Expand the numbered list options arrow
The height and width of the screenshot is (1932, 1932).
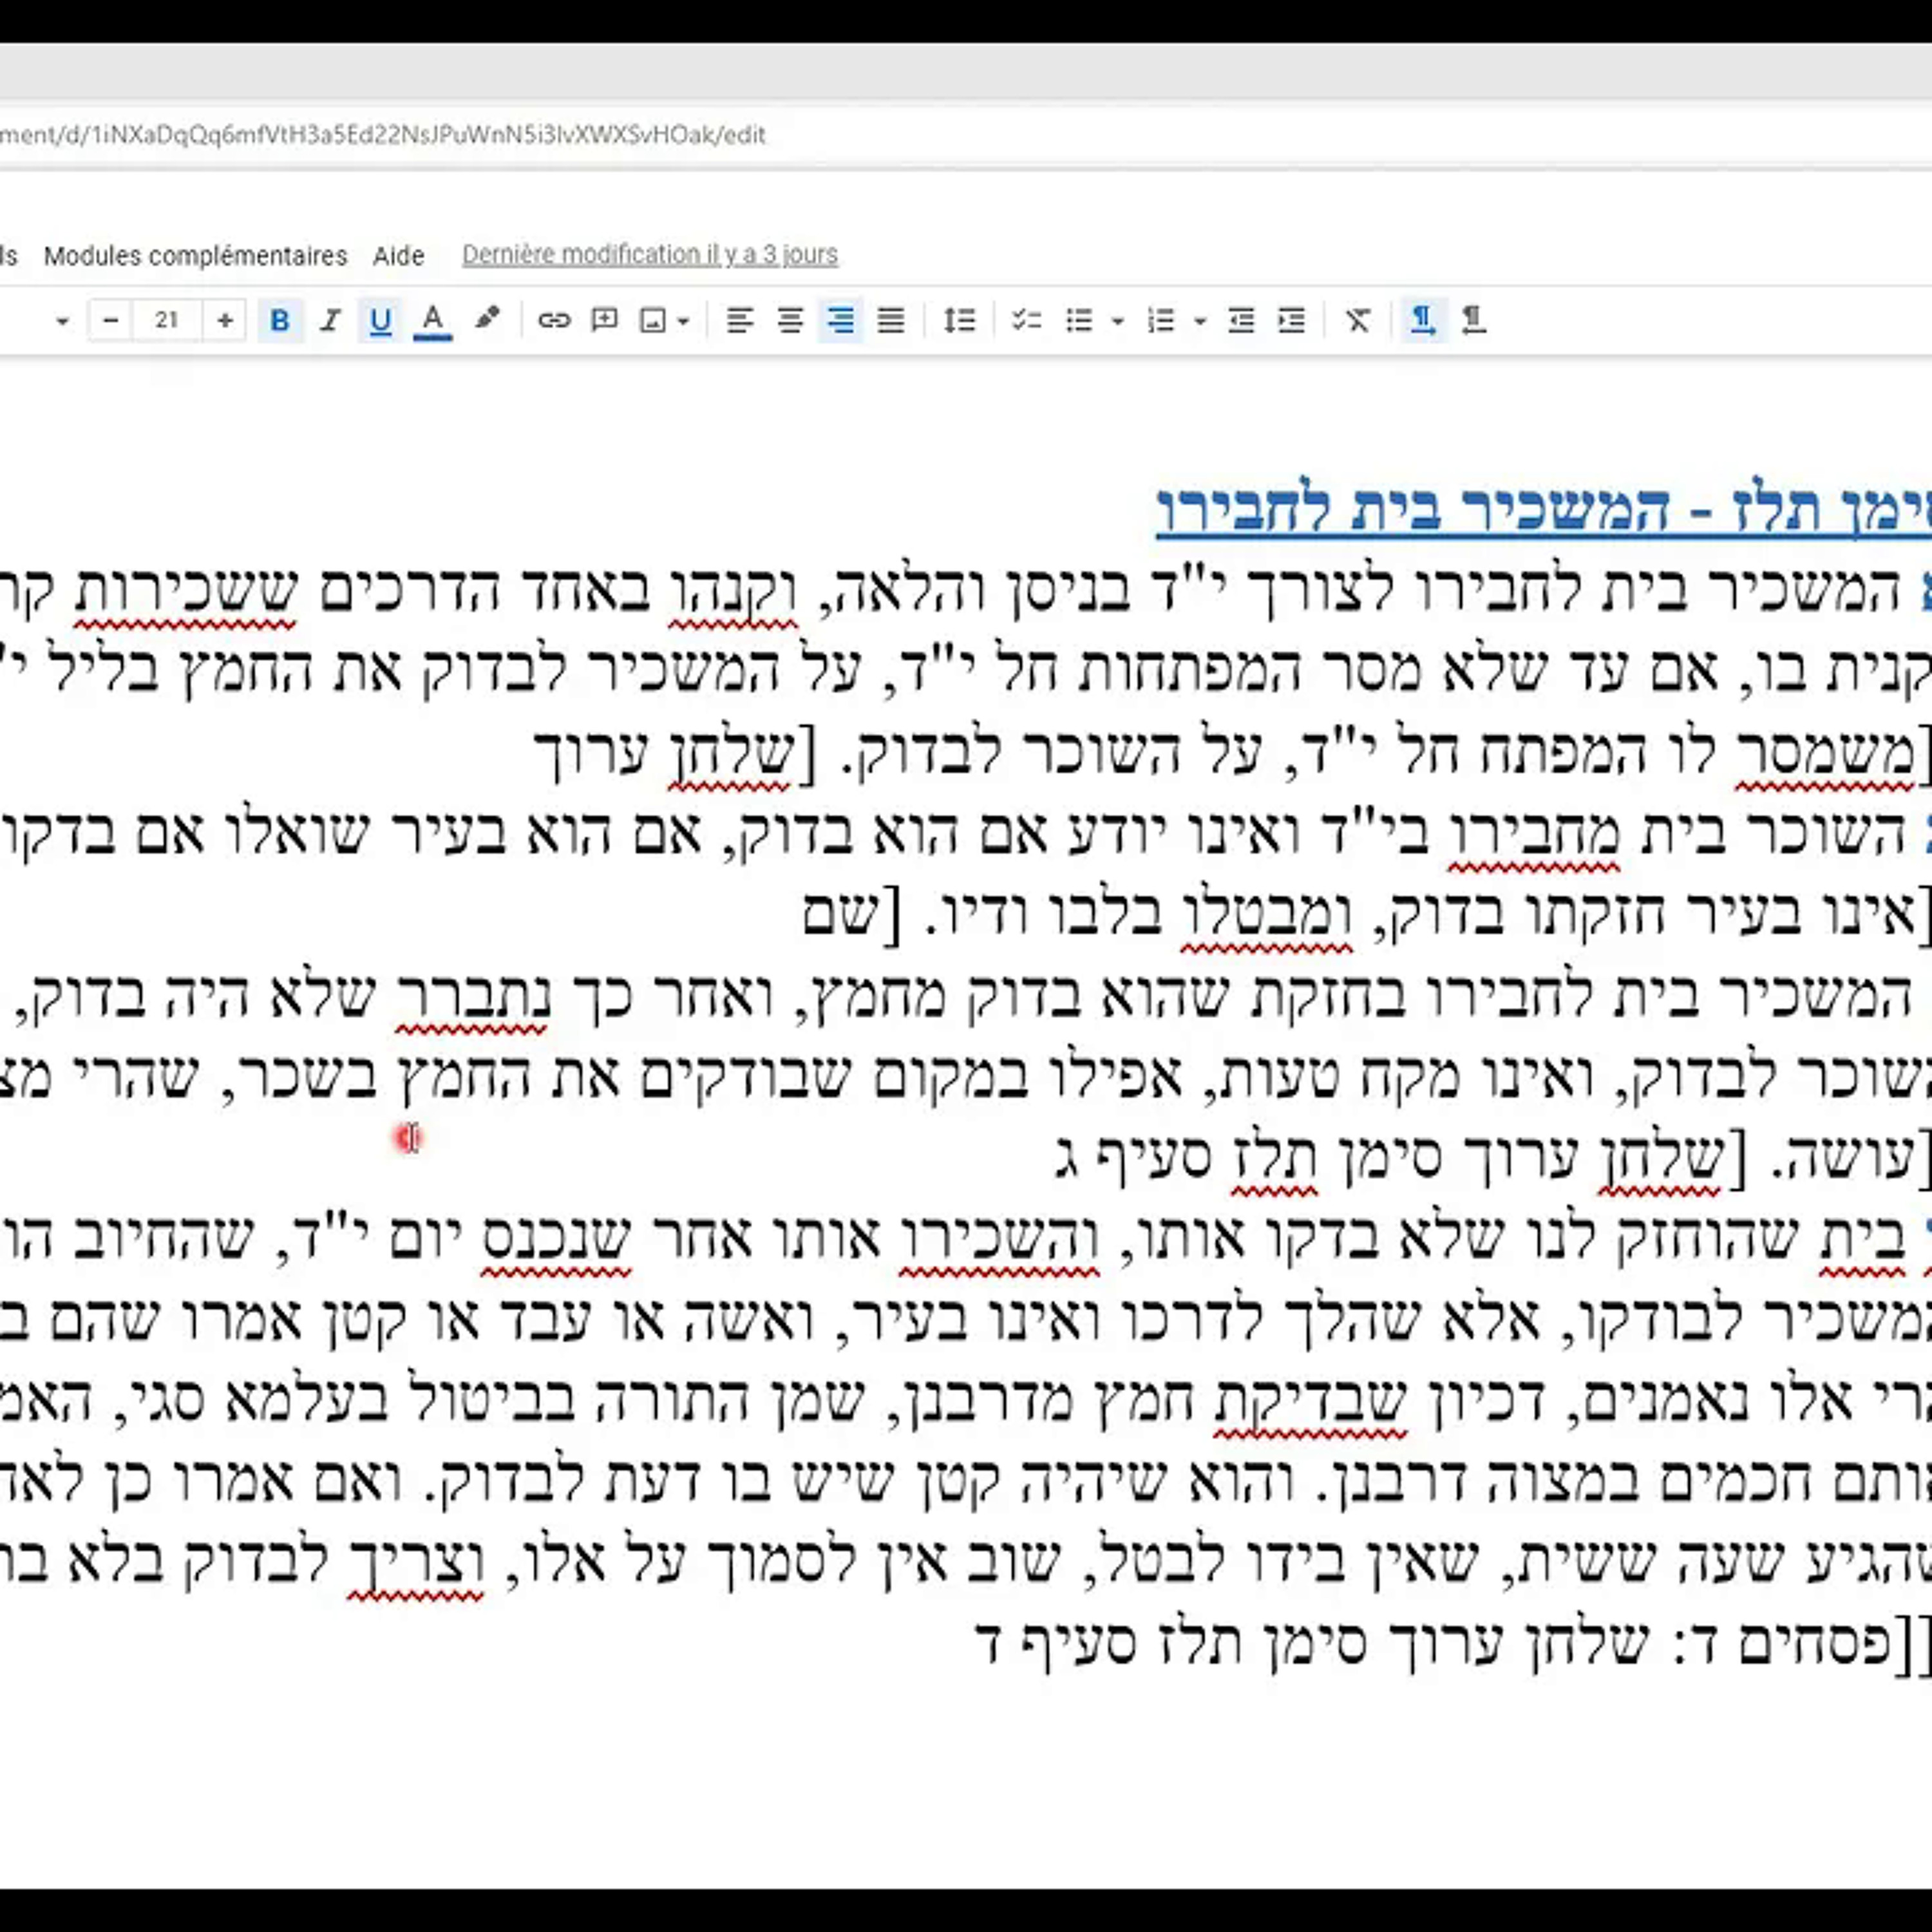(1200, 321)
